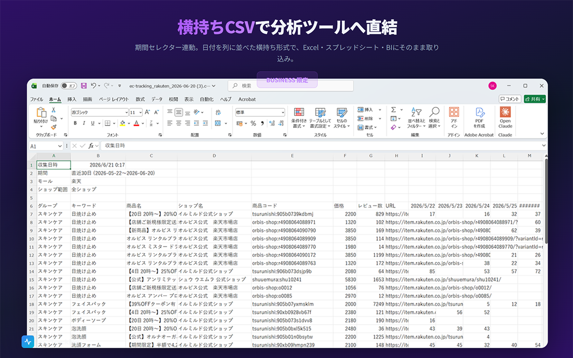
Task: Click the insert function fx icon
Action: click(x=91, y=146)
